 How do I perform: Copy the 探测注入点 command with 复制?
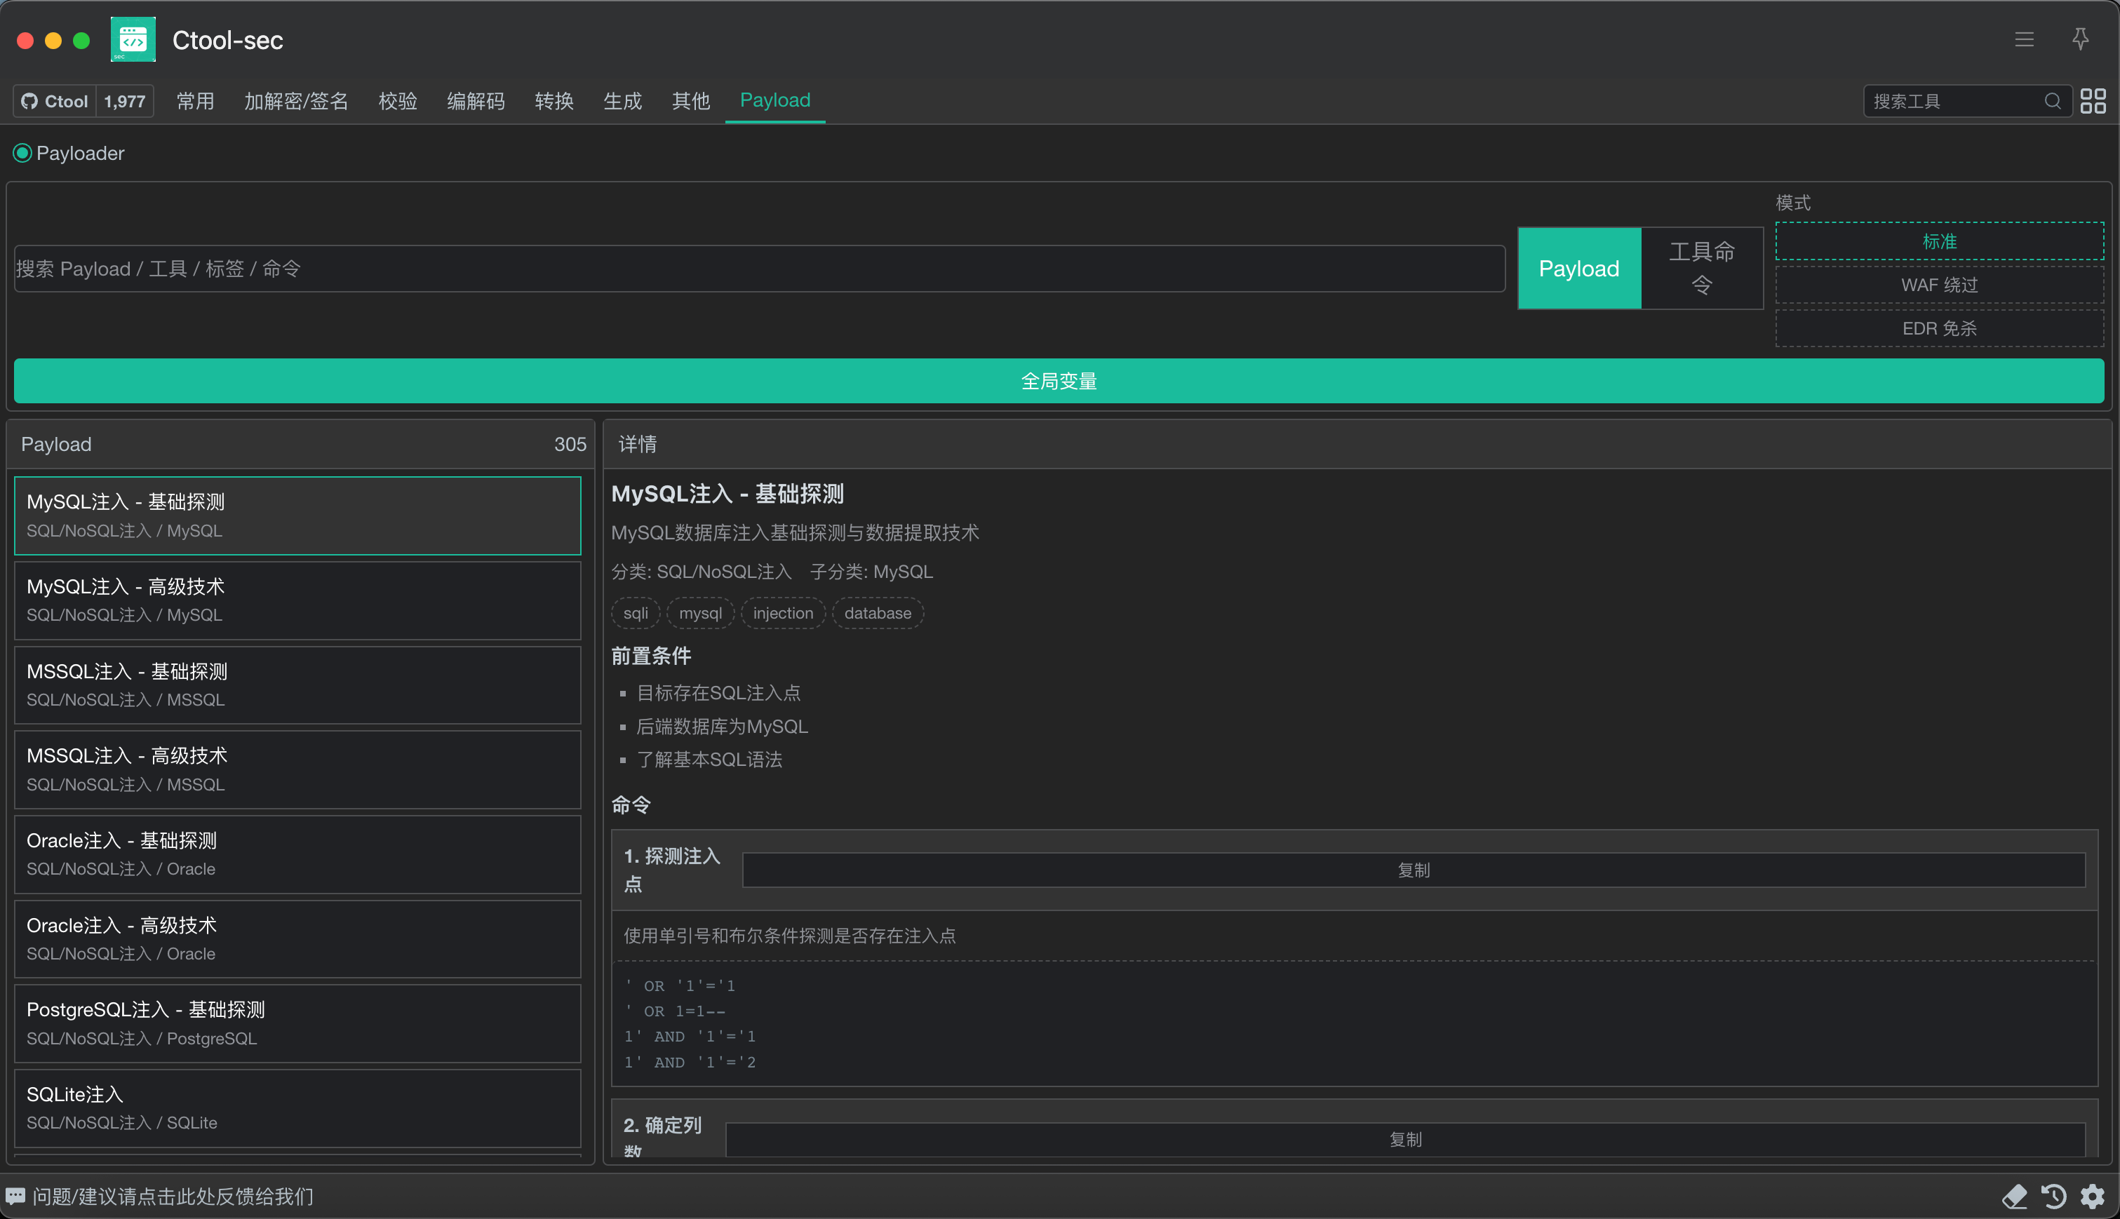click(1414, 870)
